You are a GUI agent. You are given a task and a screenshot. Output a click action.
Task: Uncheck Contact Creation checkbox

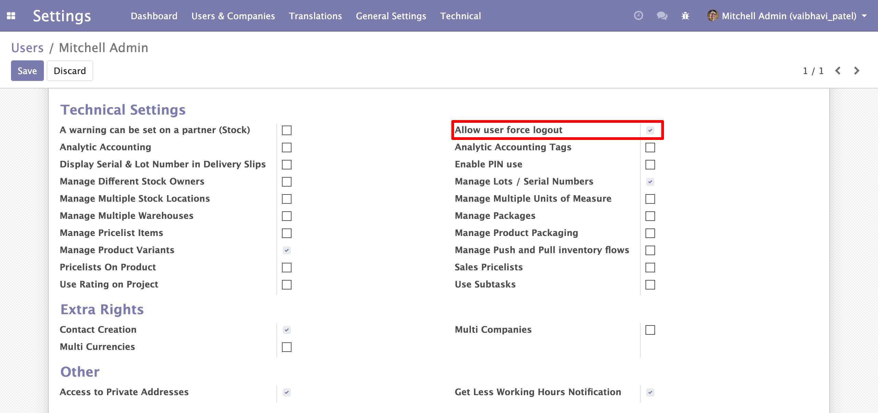tap(287, 330)
